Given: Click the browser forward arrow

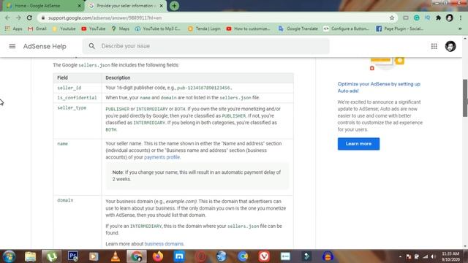Looking at the screenshot, I should (x=18, y=18).
